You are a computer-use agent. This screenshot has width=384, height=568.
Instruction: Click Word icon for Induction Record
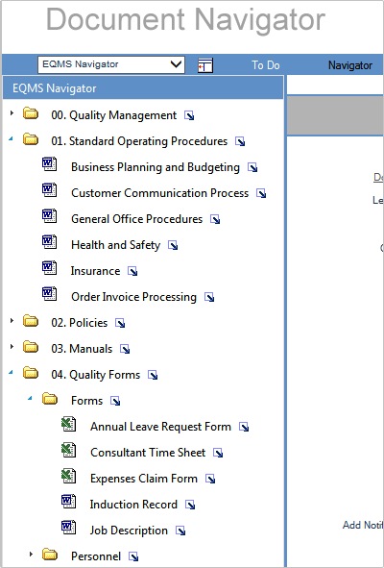pos(68,502)
